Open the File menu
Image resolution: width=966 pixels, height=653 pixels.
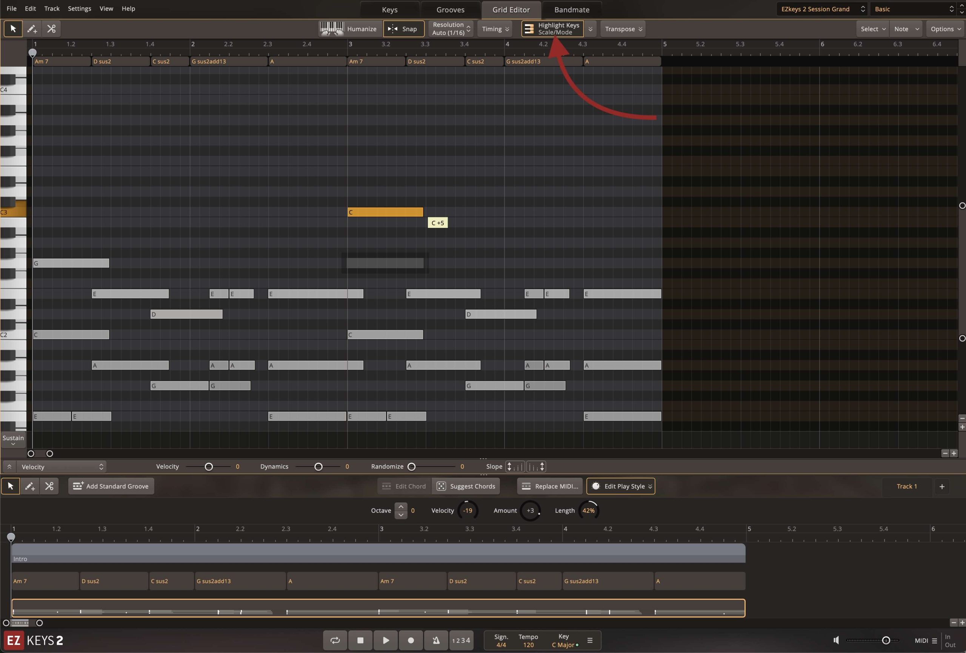12,8
